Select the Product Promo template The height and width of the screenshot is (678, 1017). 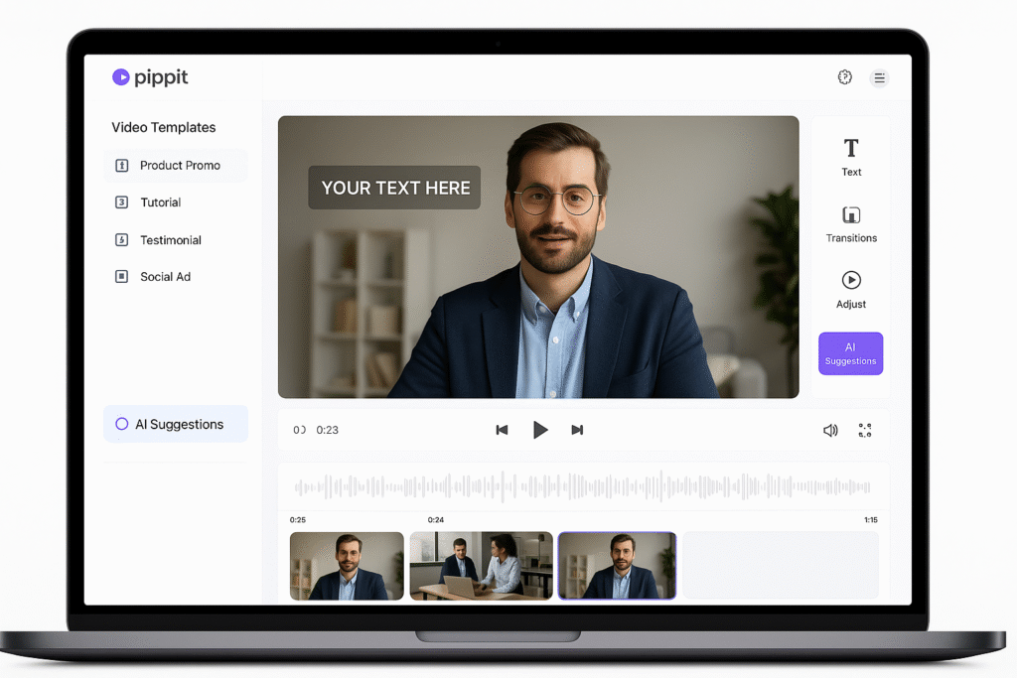tap(176, 166)
